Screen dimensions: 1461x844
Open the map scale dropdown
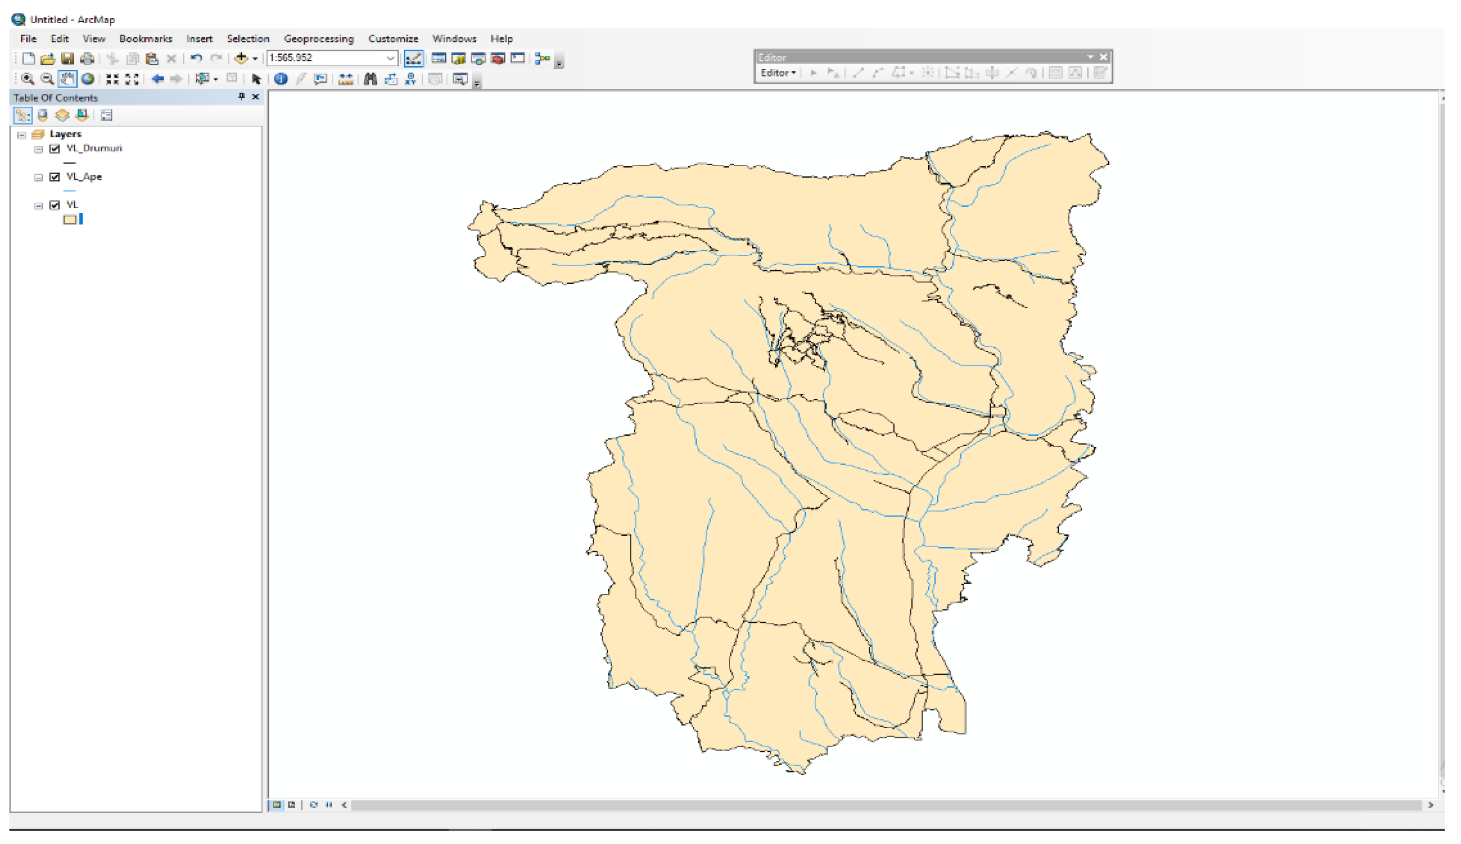pyautogui.click(x=391, y=58)
